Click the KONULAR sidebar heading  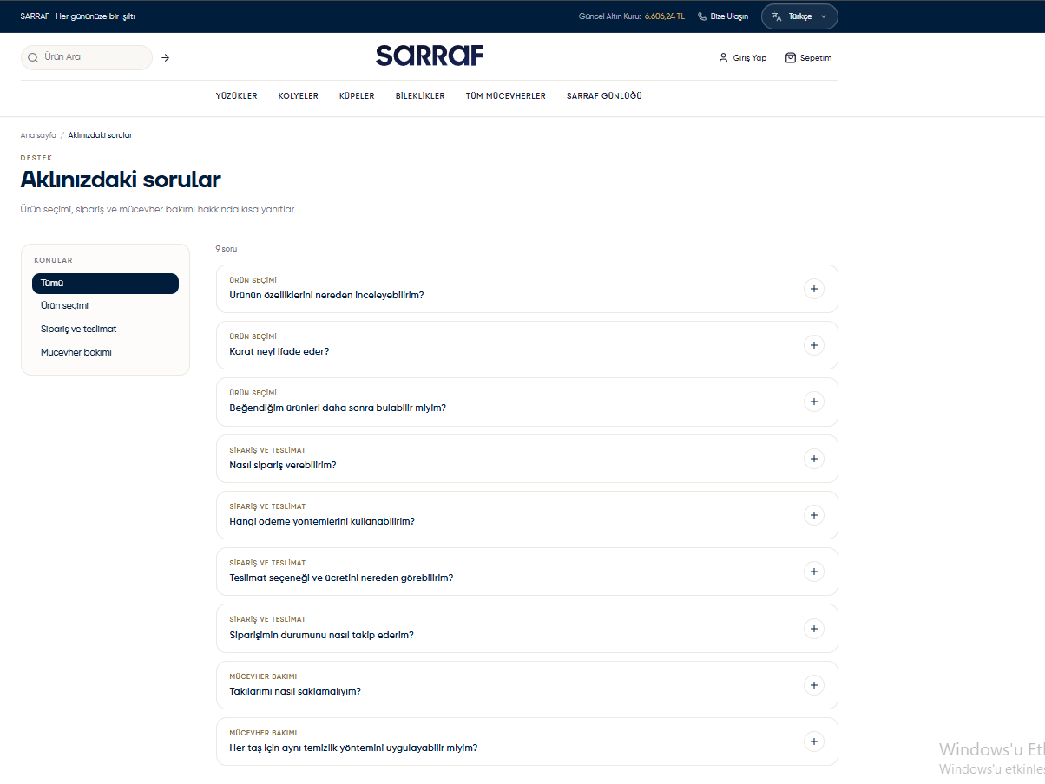pos(53,260)
